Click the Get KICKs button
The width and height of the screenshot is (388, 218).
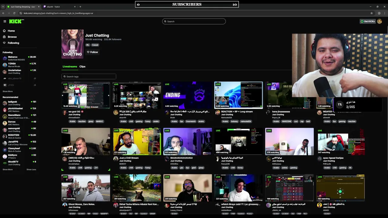coord(367,21)
